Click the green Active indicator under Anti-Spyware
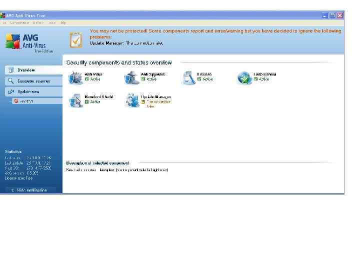The image size is (360, 270). (143, 79)
